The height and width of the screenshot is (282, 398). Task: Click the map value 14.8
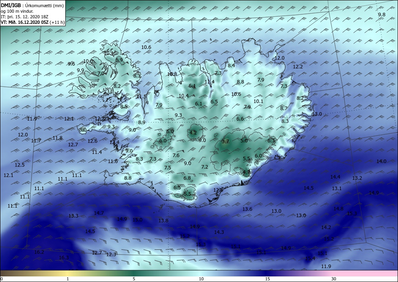click(x=338, y=209)
